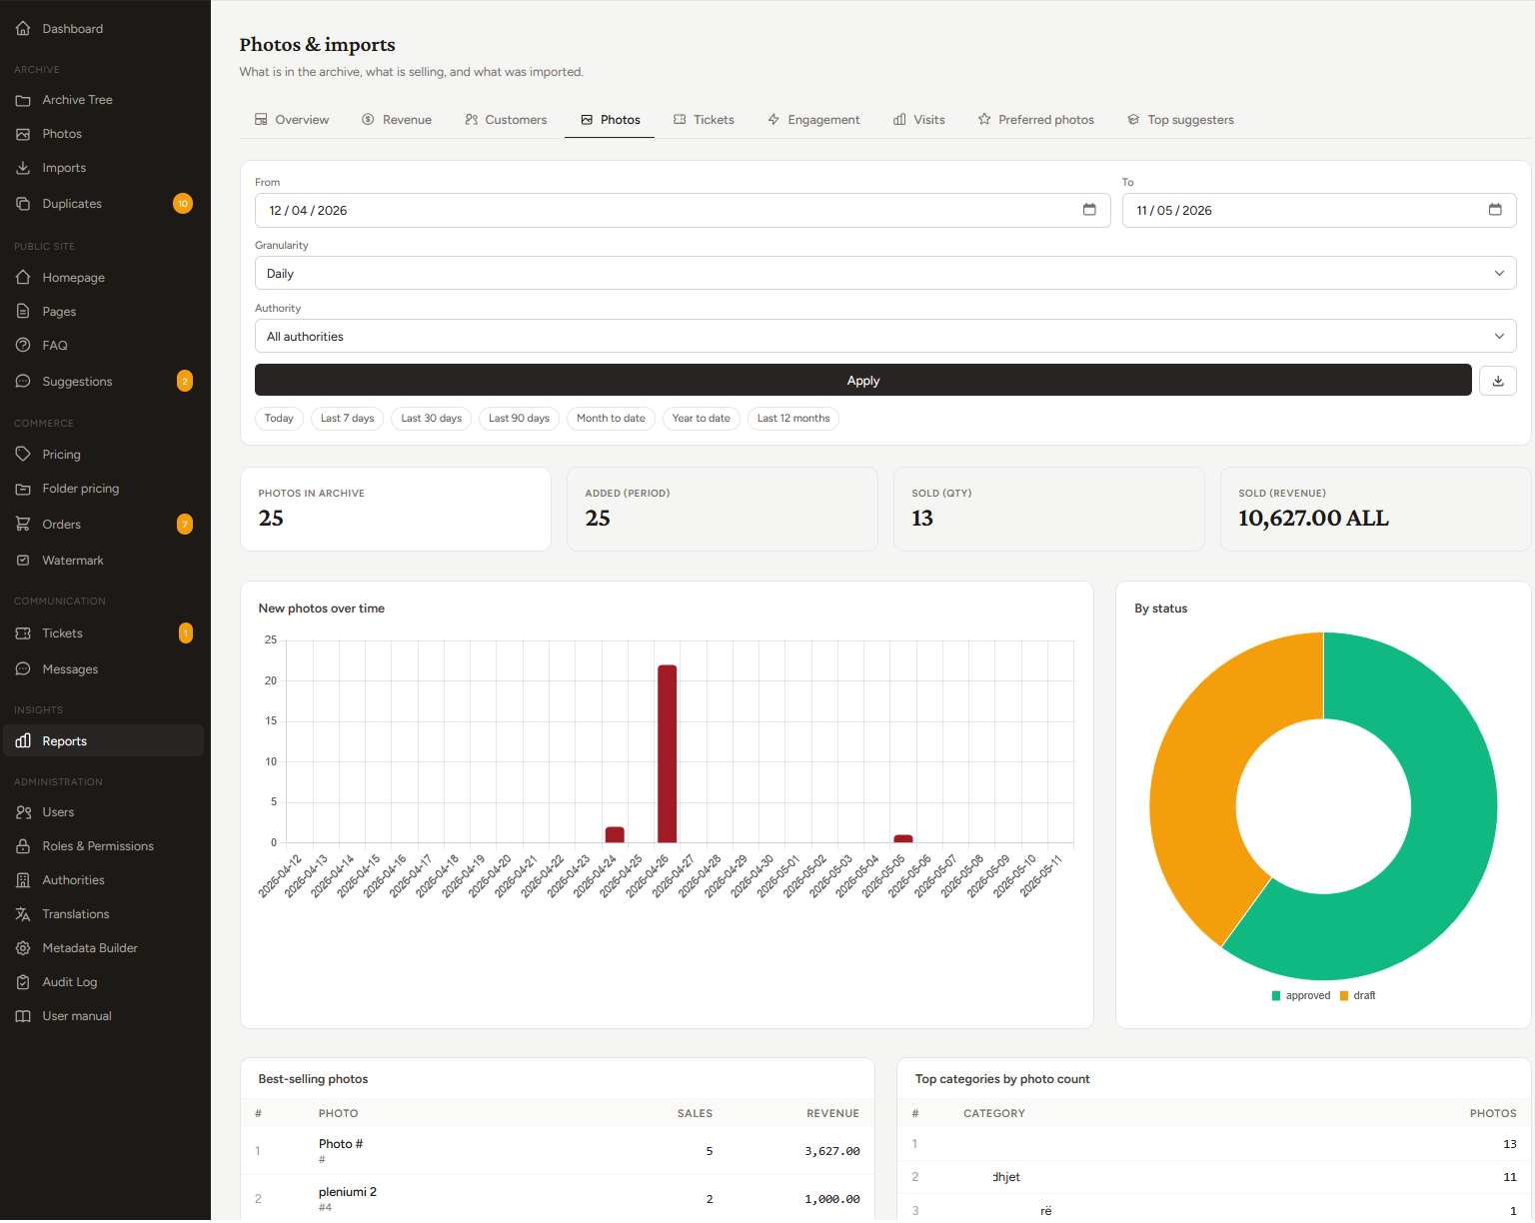Viewport: 1535px width, 1223px height.
Task: Click the Metadata Builder gear icon
Action: (23, 948)
